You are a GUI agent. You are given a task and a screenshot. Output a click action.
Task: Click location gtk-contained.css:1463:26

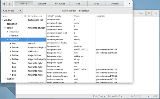click(106, 53)
